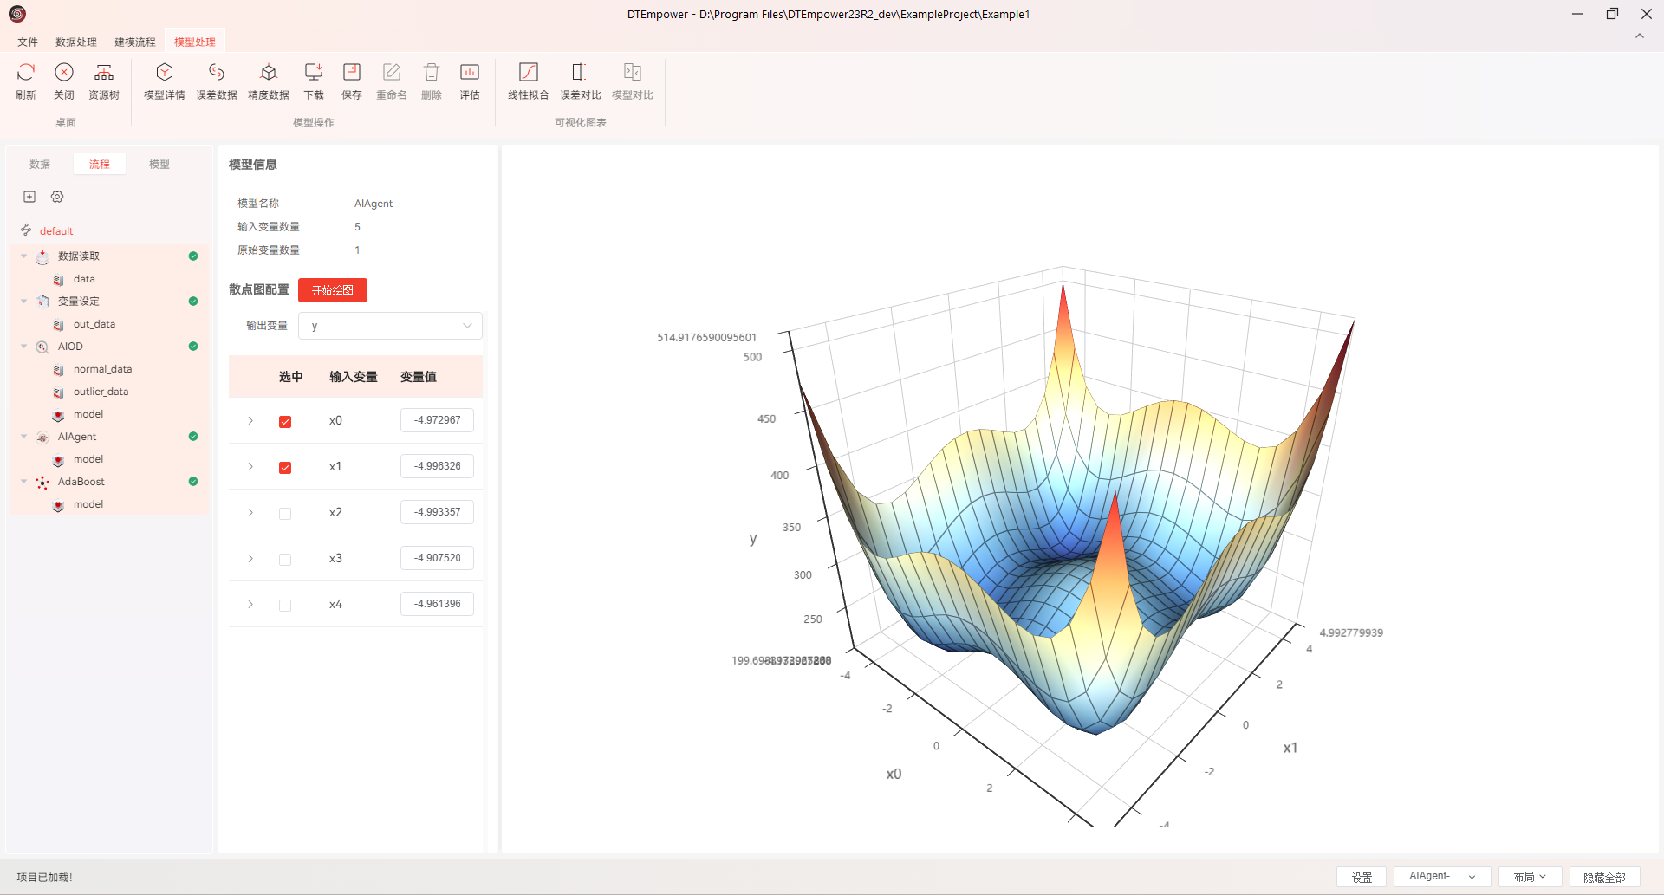This screenshot has height=895, width=1664.
Task: Click the error data (误差数据) icon
Action: [x=217, y=73]
